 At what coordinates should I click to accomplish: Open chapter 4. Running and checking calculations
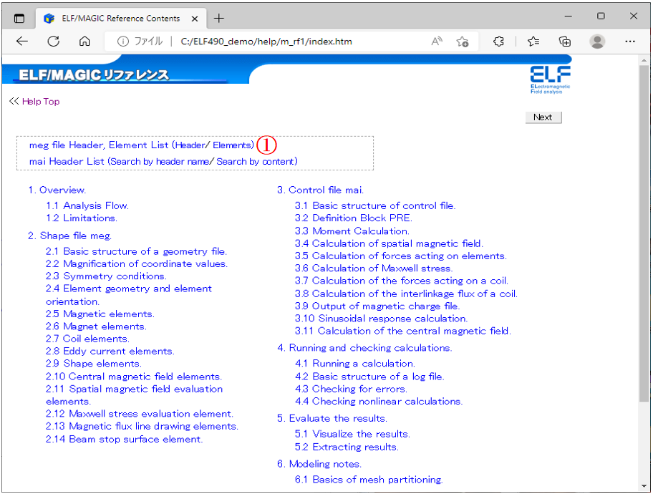click(365, 348)
